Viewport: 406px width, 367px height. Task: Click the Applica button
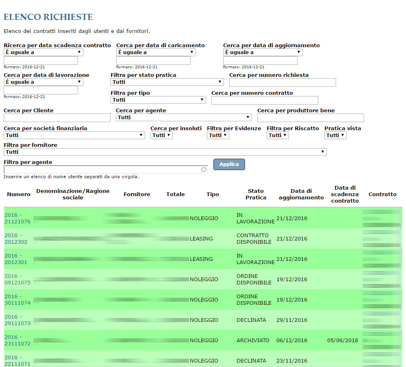[229, 164]
